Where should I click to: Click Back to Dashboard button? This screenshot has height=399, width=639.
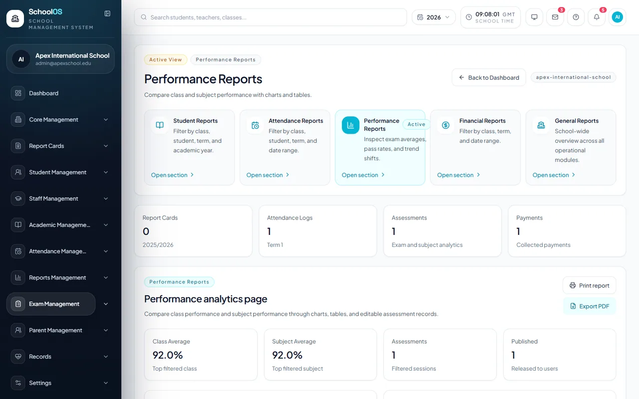coord(489,77)
